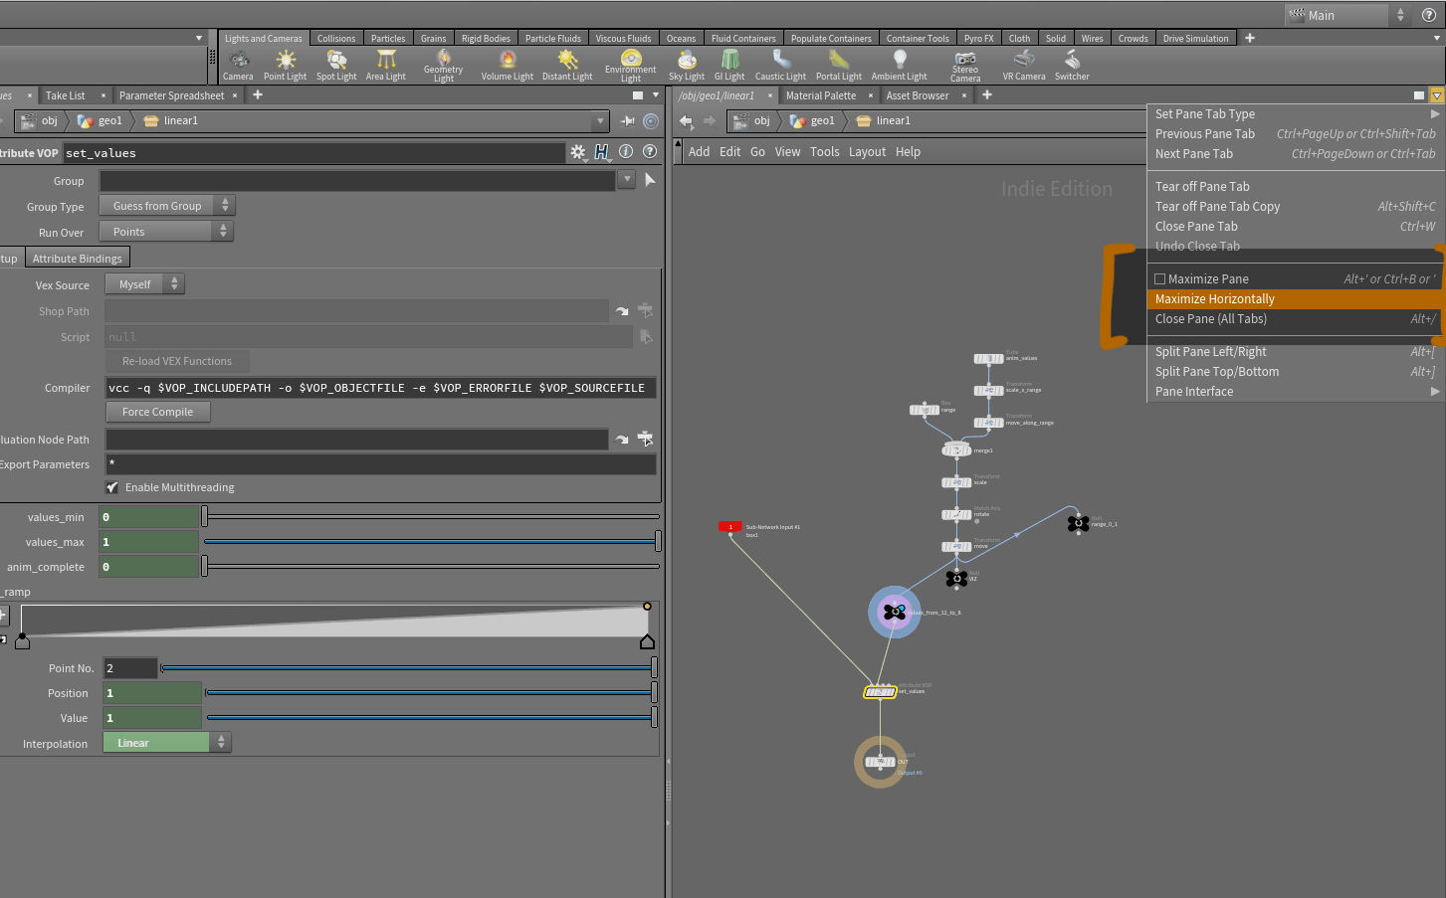The height and width of the screenshot is (898, 1446).
Task: Pick the Geometry Light tool
Action: [x=444, y=66]
